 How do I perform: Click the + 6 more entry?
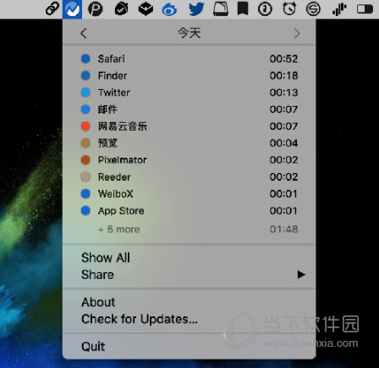pyautogui.click(x=119, y=229)
